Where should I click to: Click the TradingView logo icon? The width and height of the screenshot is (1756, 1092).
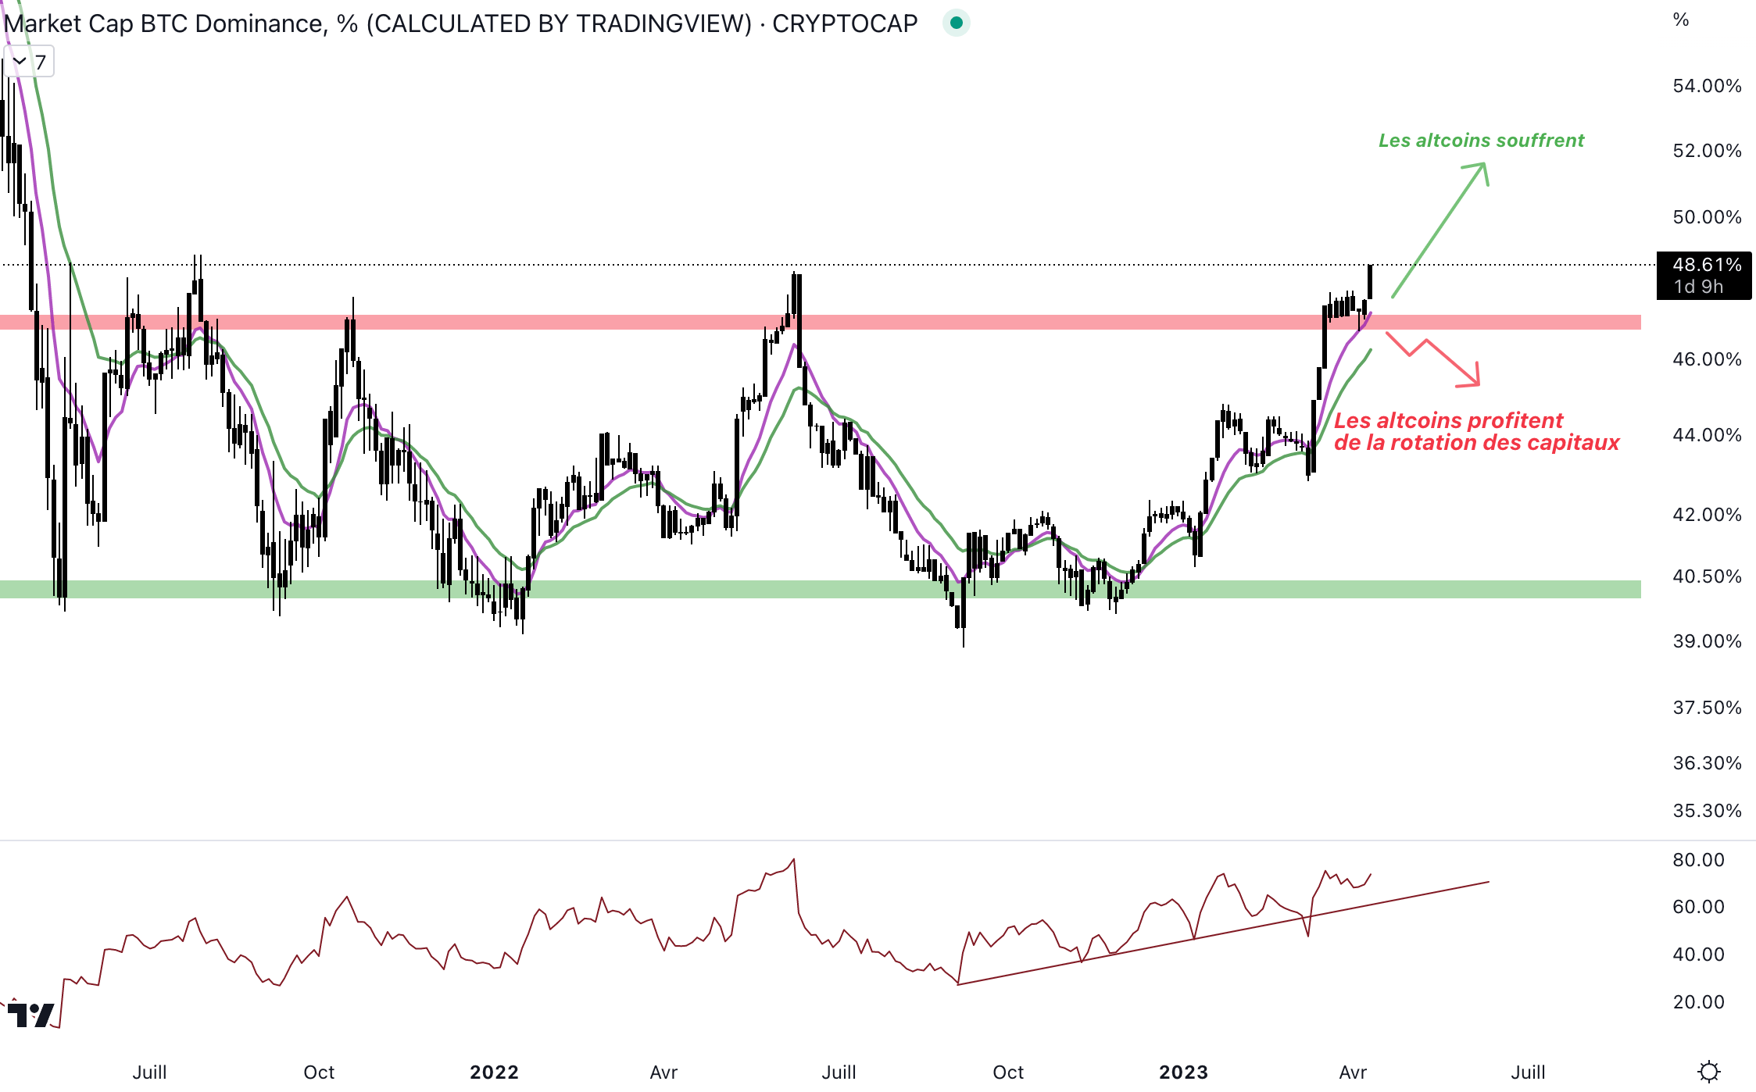pos(31,1015)
